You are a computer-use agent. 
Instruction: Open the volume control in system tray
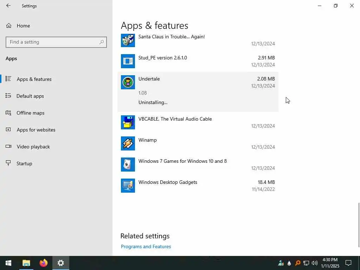(315, 263)
